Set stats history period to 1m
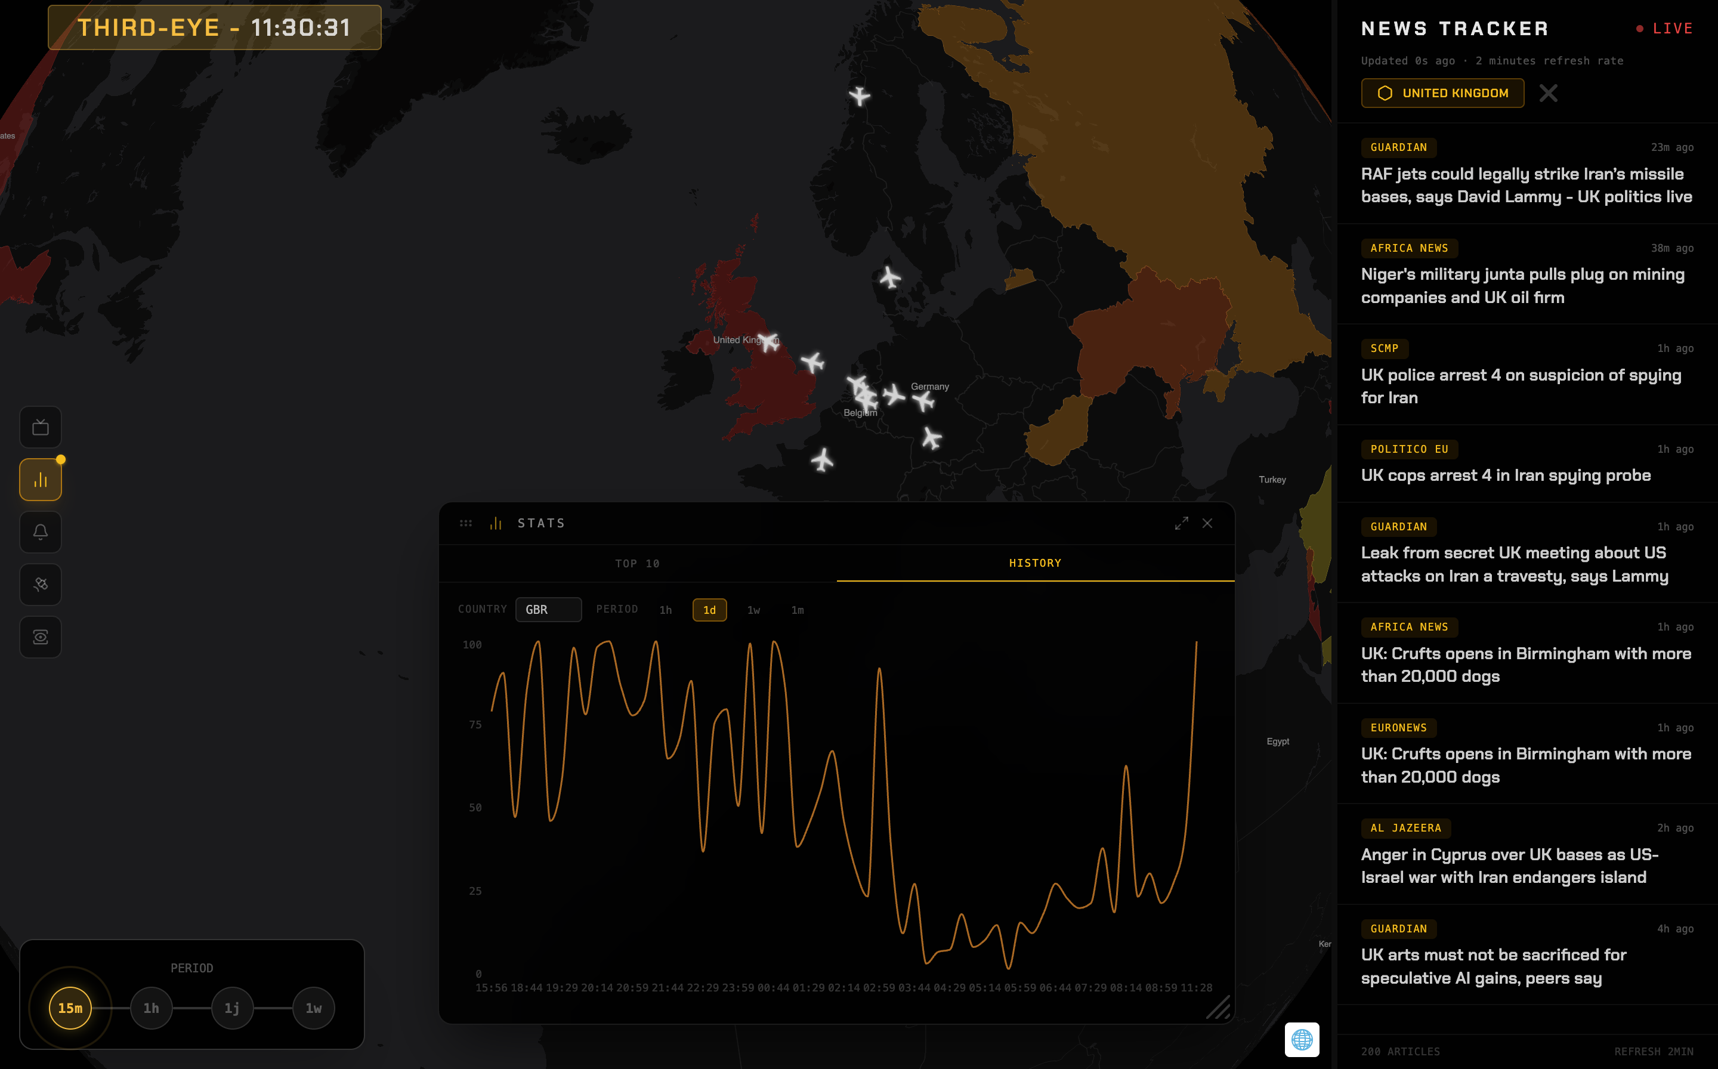1718x1069 pixels. tap(797, 610)
